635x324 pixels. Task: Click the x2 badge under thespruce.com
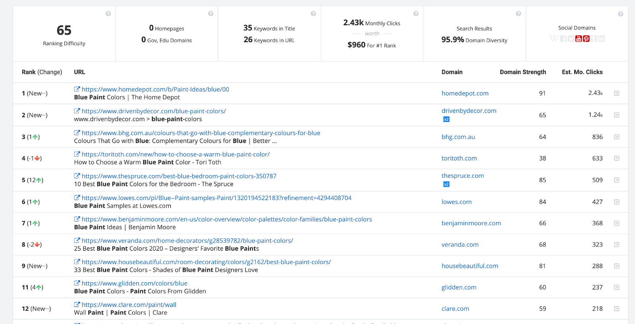click(446, 184)
